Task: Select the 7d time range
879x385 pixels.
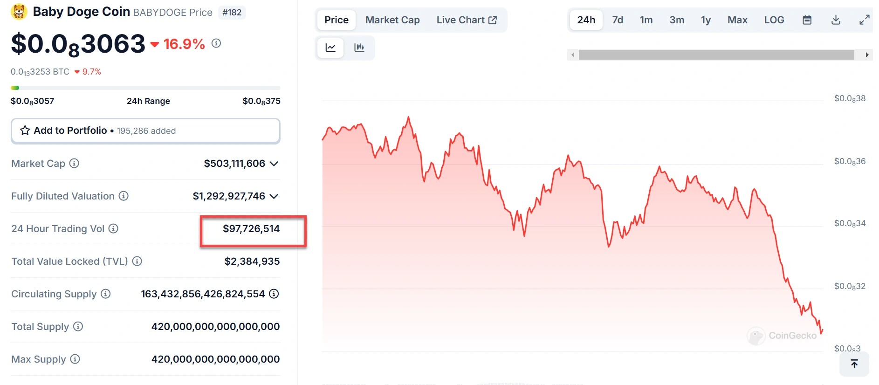Action: (x=618, y=20)
